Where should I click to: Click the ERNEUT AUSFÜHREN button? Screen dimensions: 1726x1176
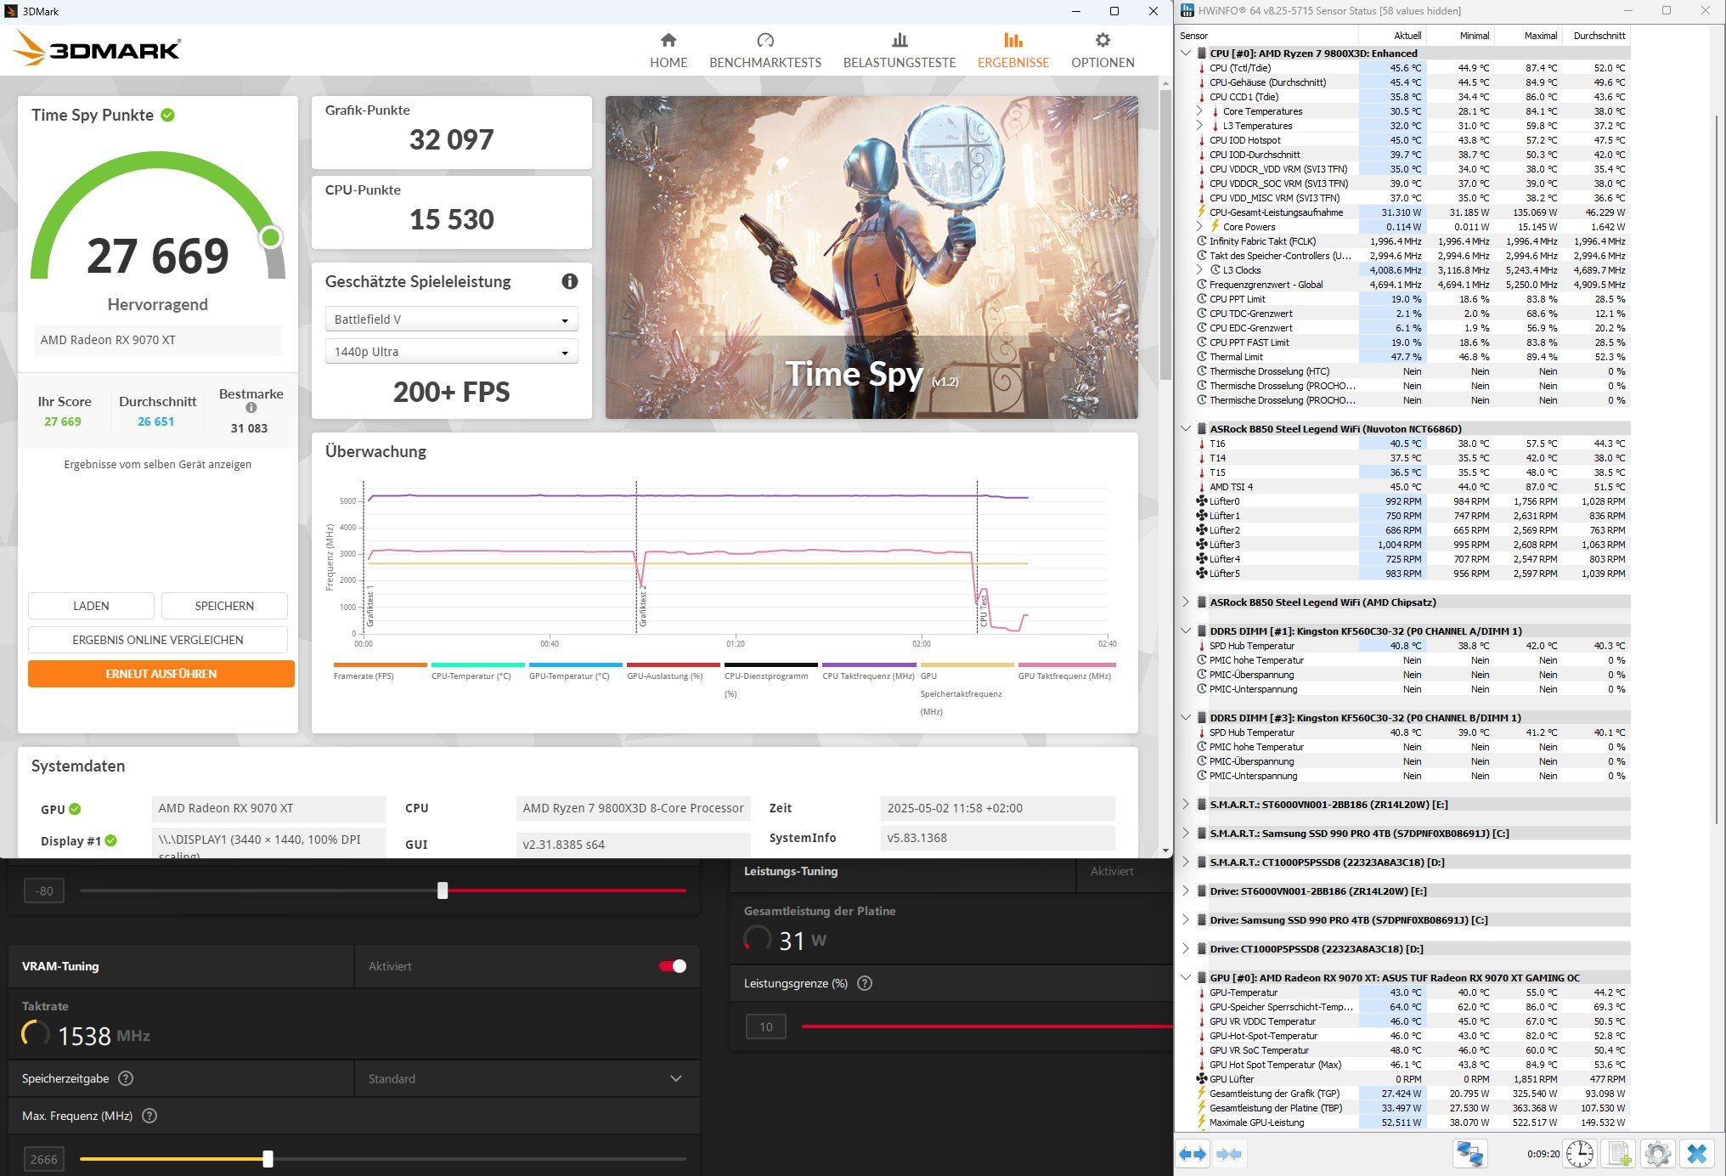[x=161, y=674]
